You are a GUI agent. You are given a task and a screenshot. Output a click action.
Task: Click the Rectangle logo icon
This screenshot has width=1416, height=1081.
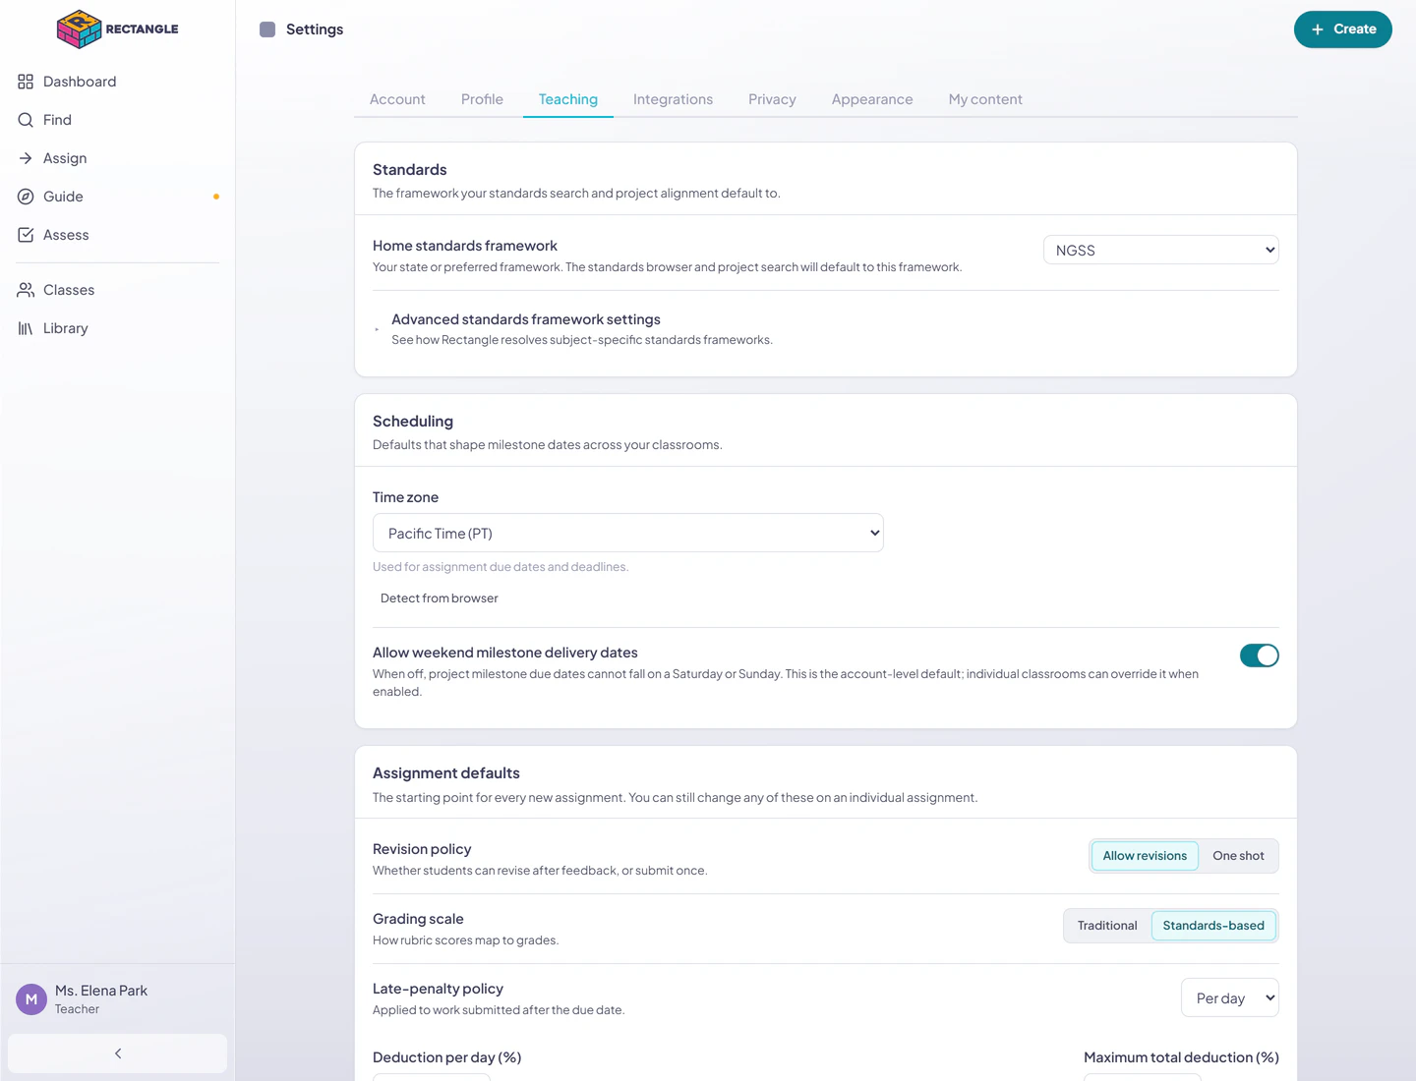[x=79, y=29]
